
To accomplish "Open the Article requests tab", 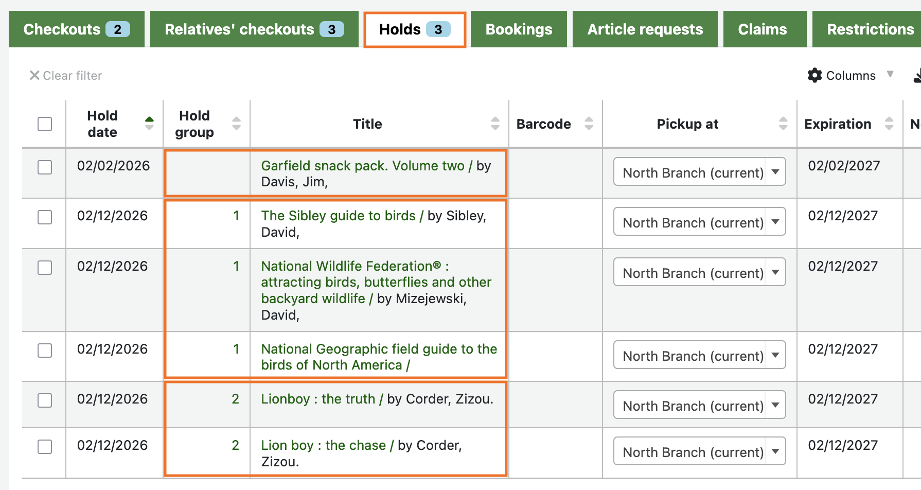I will [x=645, y=29].
